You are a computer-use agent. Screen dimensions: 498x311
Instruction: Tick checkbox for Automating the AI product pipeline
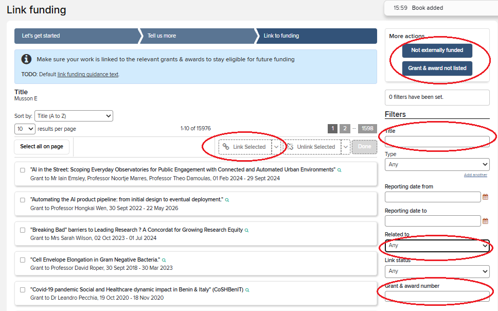point(23,200)
